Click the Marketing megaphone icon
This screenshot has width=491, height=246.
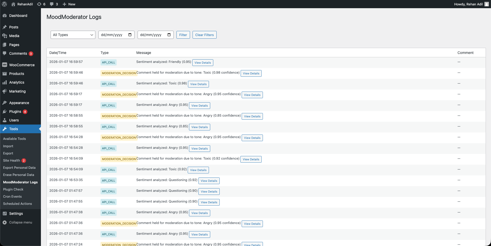click(5, 91)
